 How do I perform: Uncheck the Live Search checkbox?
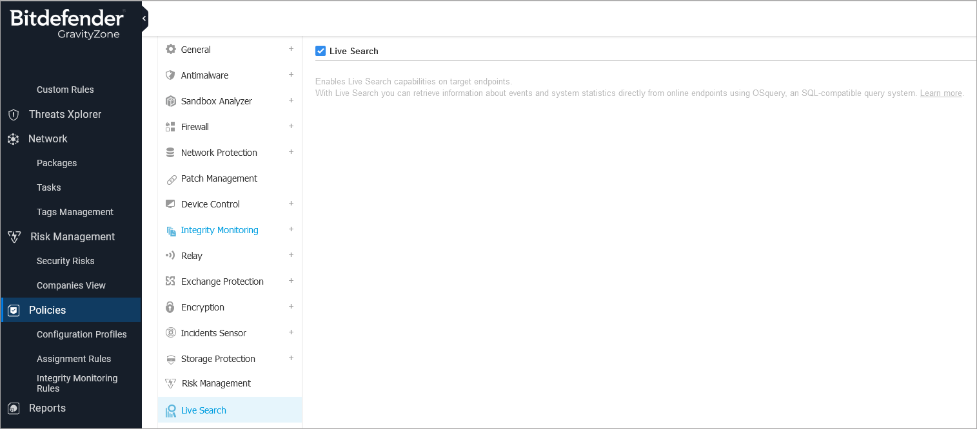pos(321,51)
